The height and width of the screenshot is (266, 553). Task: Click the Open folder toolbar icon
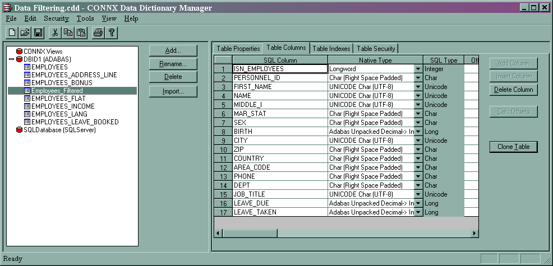[x=25, y=33]
